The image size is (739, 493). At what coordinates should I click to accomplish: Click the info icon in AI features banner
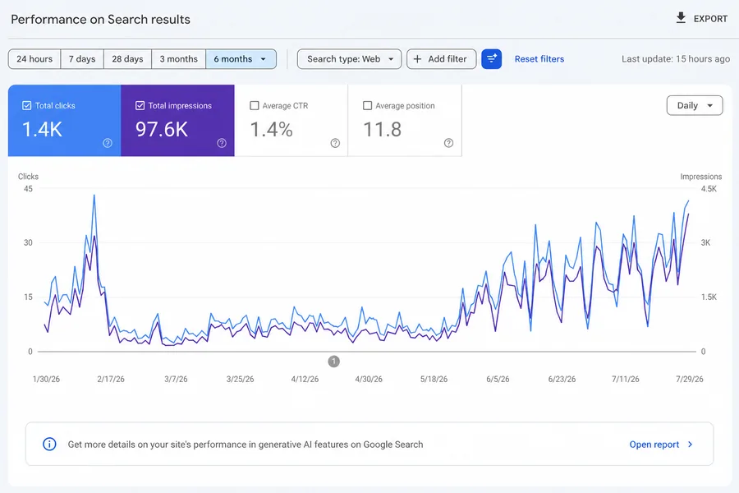(x=49, y=444)
